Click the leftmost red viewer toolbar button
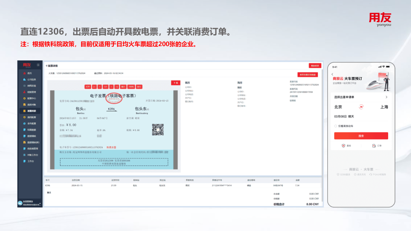Viewport: 411px width, 231px height. coord(88,87)
